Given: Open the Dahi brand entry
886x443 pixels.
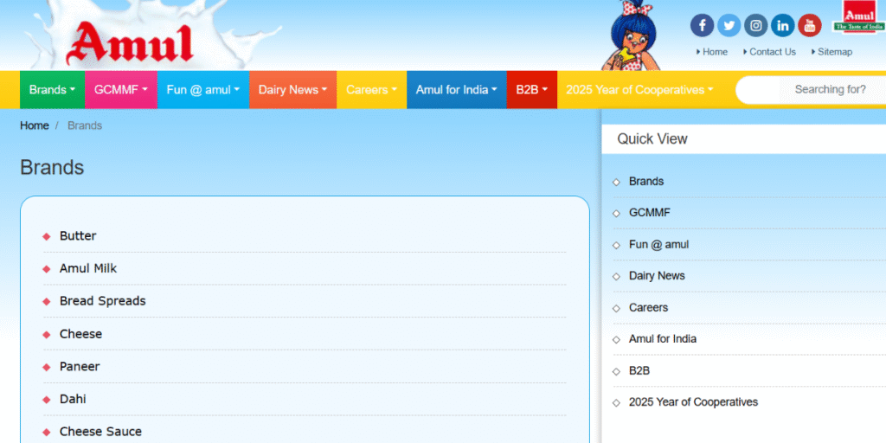Looking at the screenshot, I should pyautogui.click(x=73, y=400).
